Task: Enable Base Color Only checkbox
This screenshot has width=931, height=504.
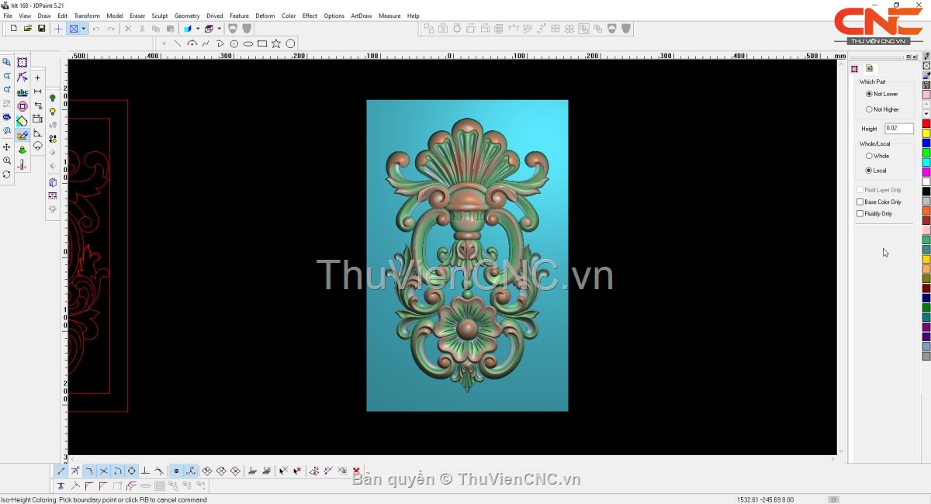Action: [860, 202]
